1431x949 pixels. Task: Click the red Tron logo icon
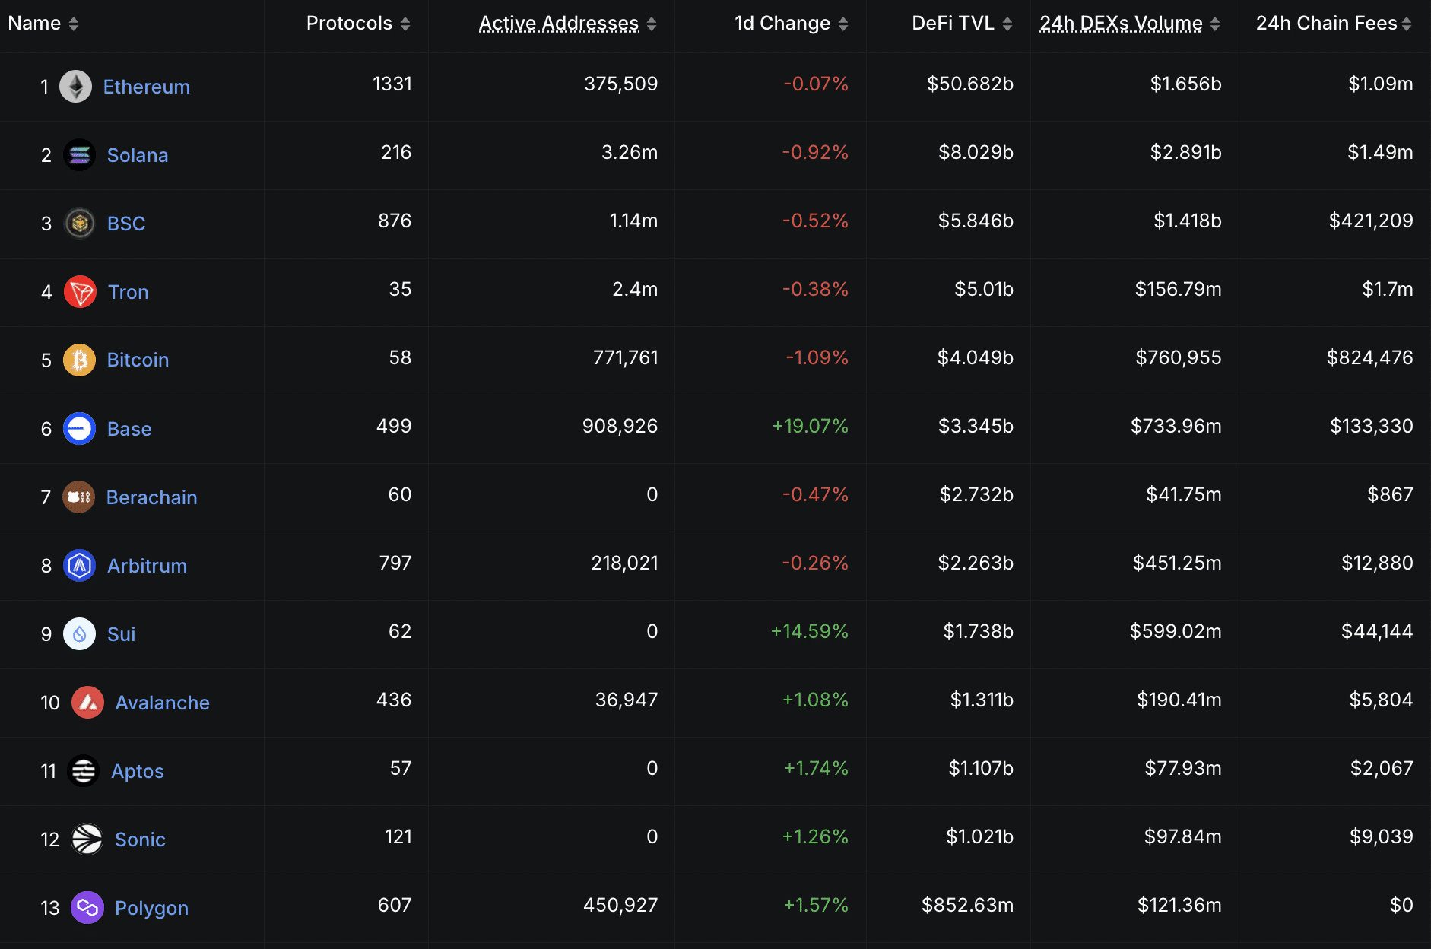80,292
